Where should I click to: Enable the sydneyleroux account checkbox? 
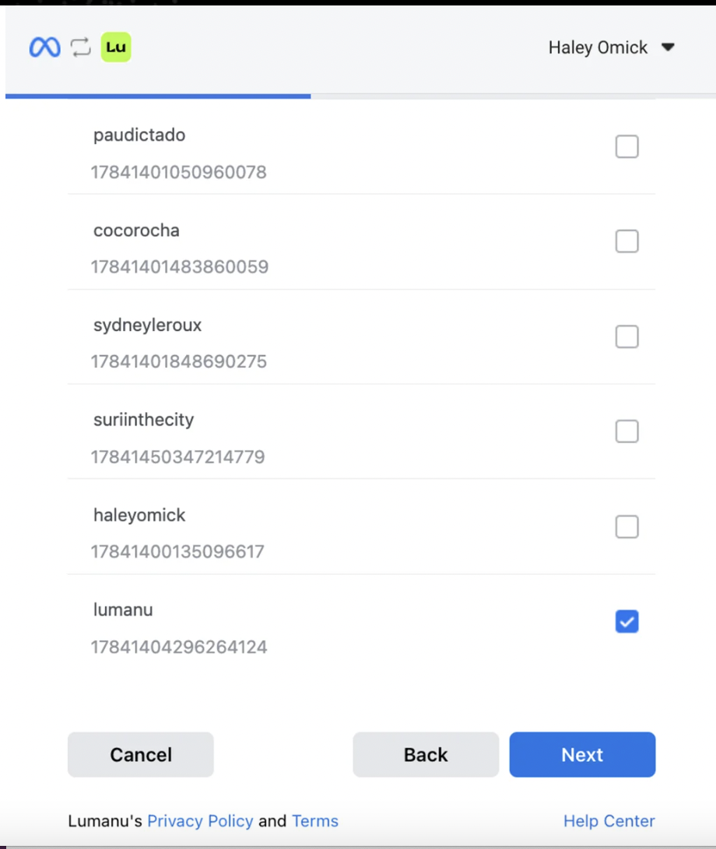pyautogui.click(x=626, y=336)
